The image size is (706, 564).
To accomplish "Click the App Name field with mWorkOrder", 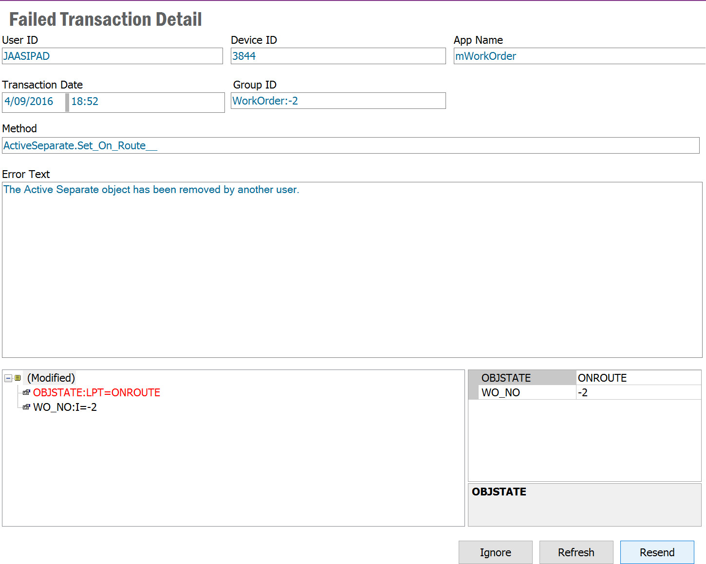I will pos(579,56).
